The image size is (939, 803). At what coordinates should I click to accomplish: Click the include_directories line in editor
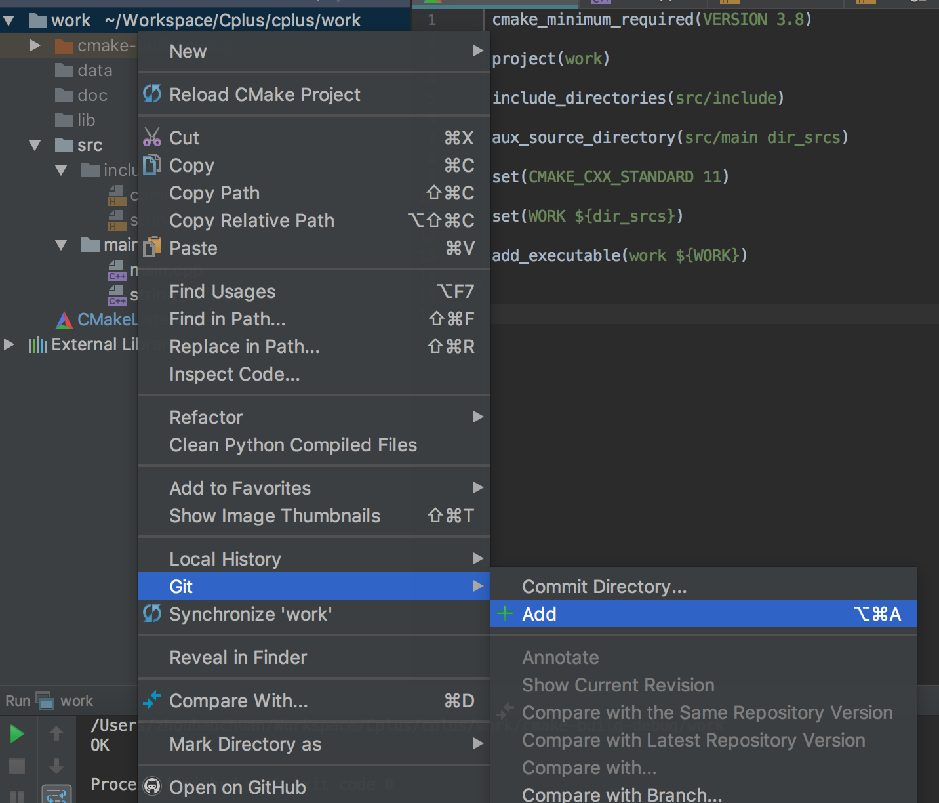638,98
